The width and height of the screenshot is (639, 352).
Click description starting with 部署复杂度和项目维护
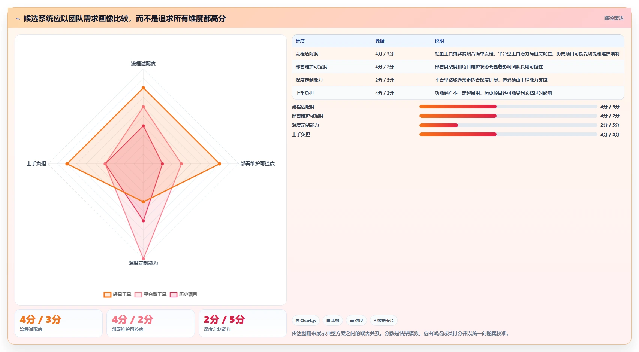pyautogui.click(x=489, y=67)
